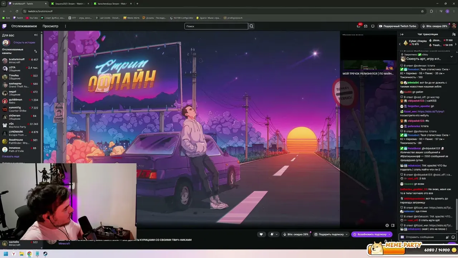
Task: Toggle theatre mode in the player
Action: tap(393, 225)
